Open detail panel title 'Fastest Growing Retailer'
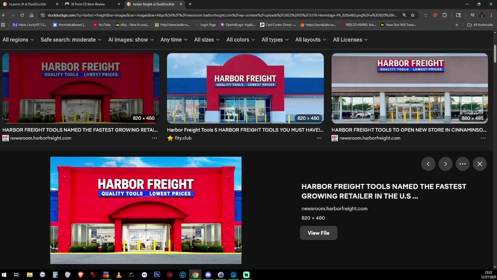 [x=384, y=191]
